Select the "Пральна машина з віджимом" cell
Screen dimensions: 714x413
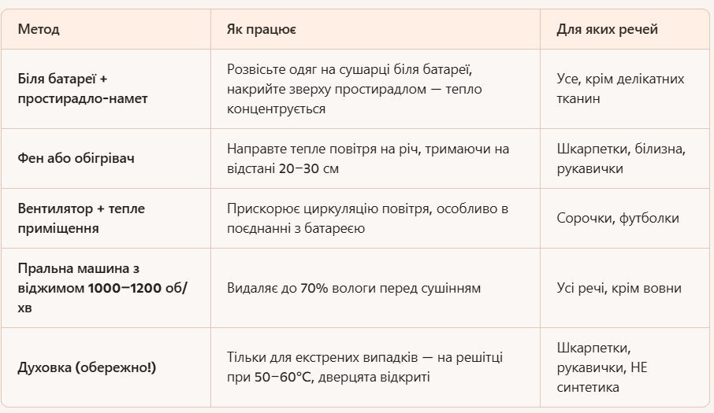[102, 288]
